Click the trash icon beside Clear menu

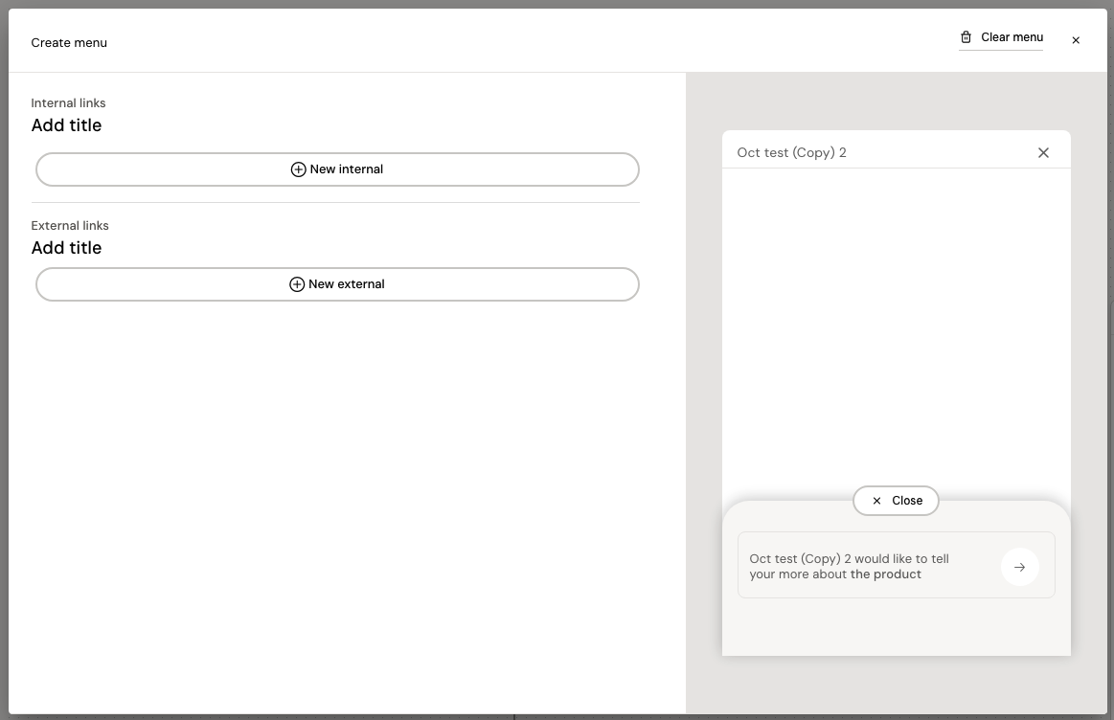966,37
